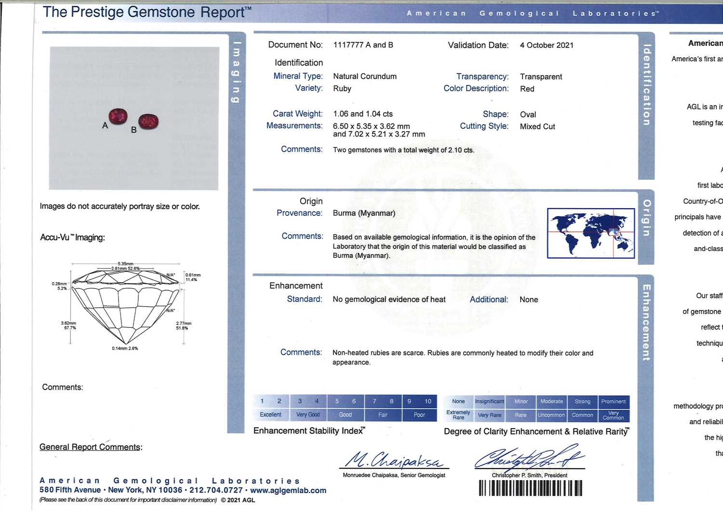Click the "Minor" clarity enhancement cell
Screen dimensions: 723x511
click(x=521, y=401)
